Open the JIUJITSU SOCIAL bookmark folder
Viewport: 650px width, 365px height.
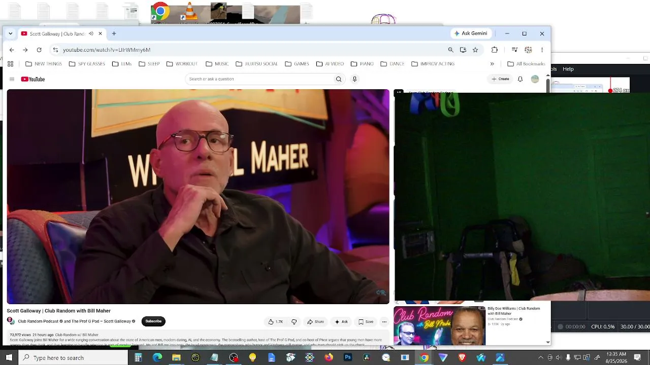tap(256, 64)
